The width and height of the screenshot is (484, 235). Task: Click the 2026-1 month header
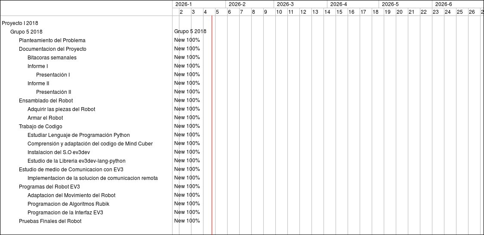tap(184, 4)
